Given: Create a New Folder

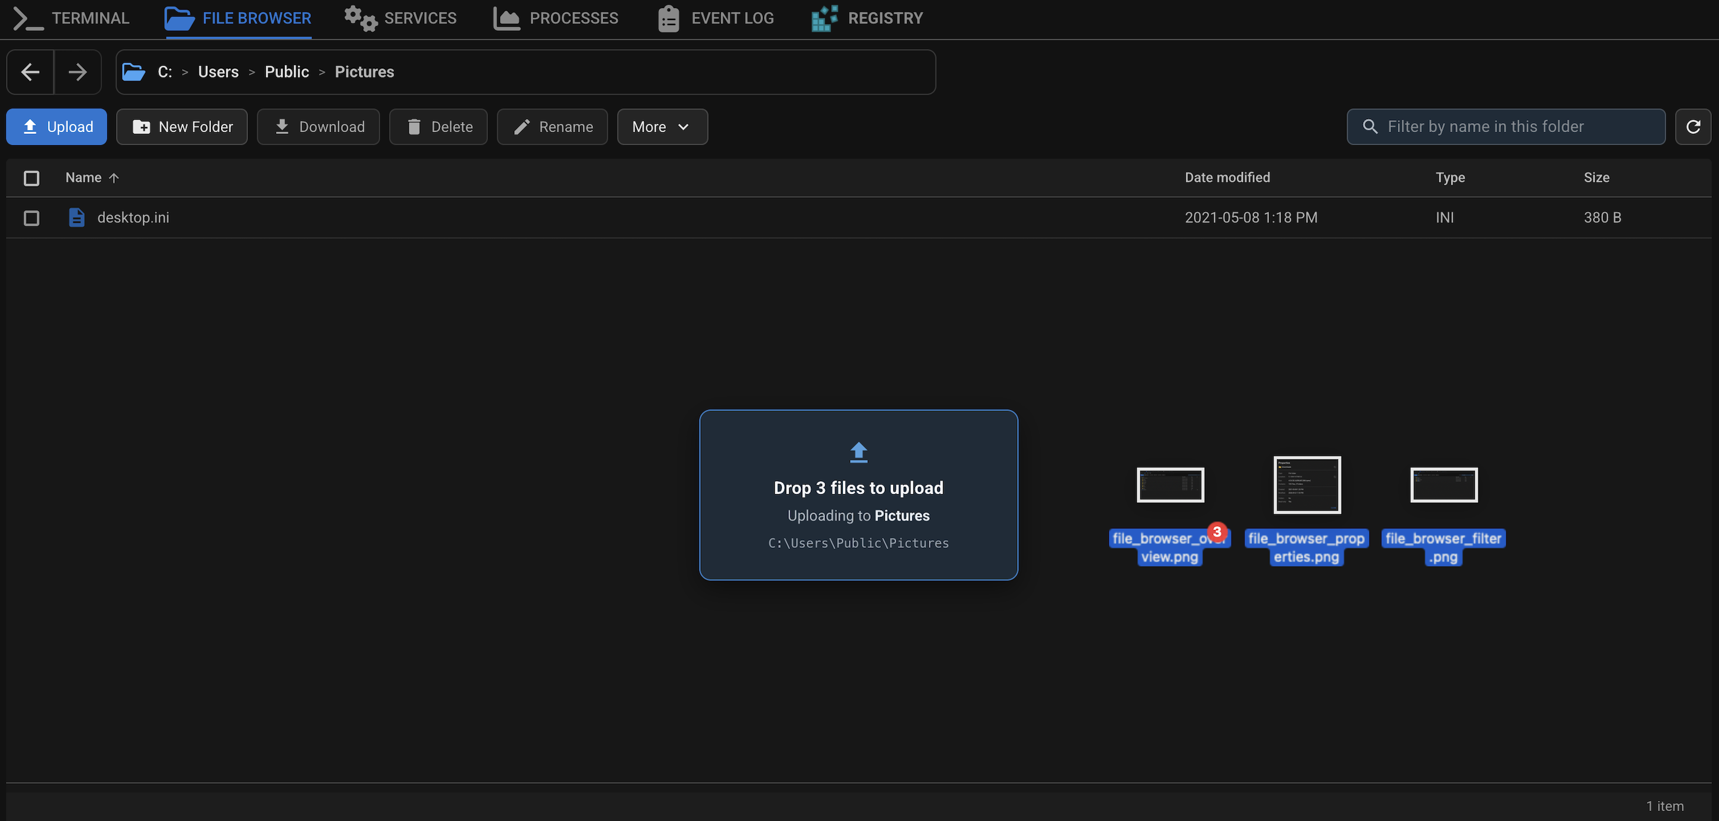Looking at the screenshot, I should [x=182, y=127].
